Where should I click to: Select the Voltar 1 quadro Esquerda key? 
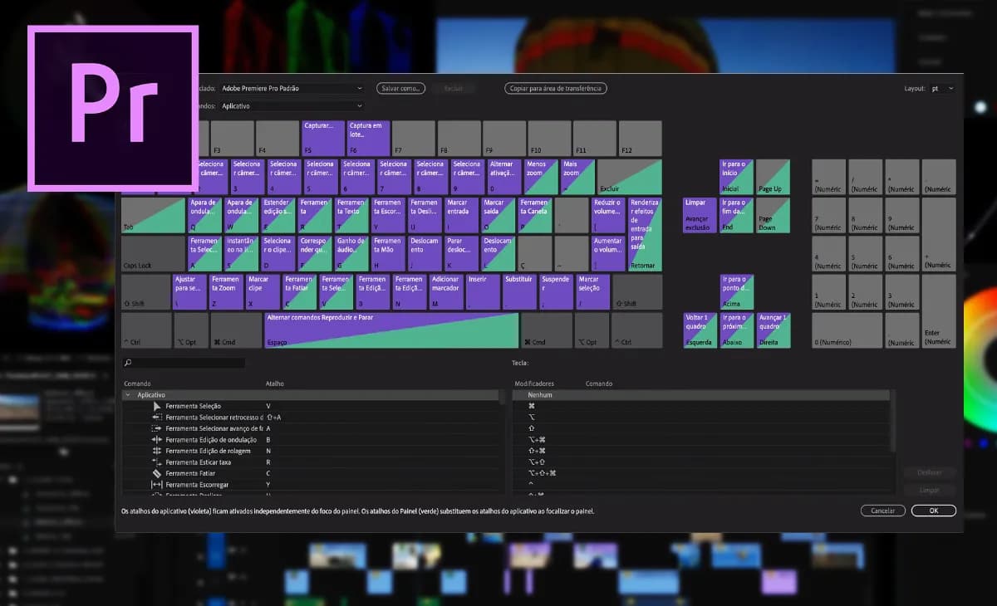coord(700,330)
